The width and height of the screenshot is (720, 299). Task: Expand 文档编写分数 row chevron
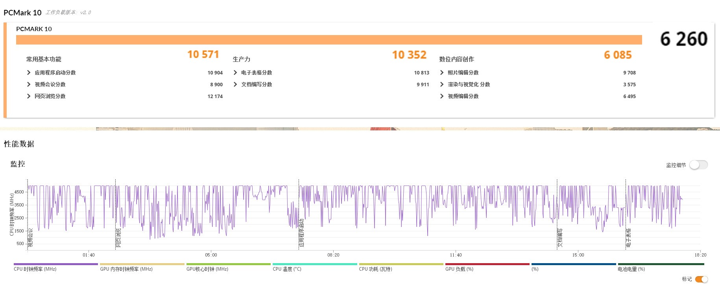pyautogui.click(x=235, y=84)
